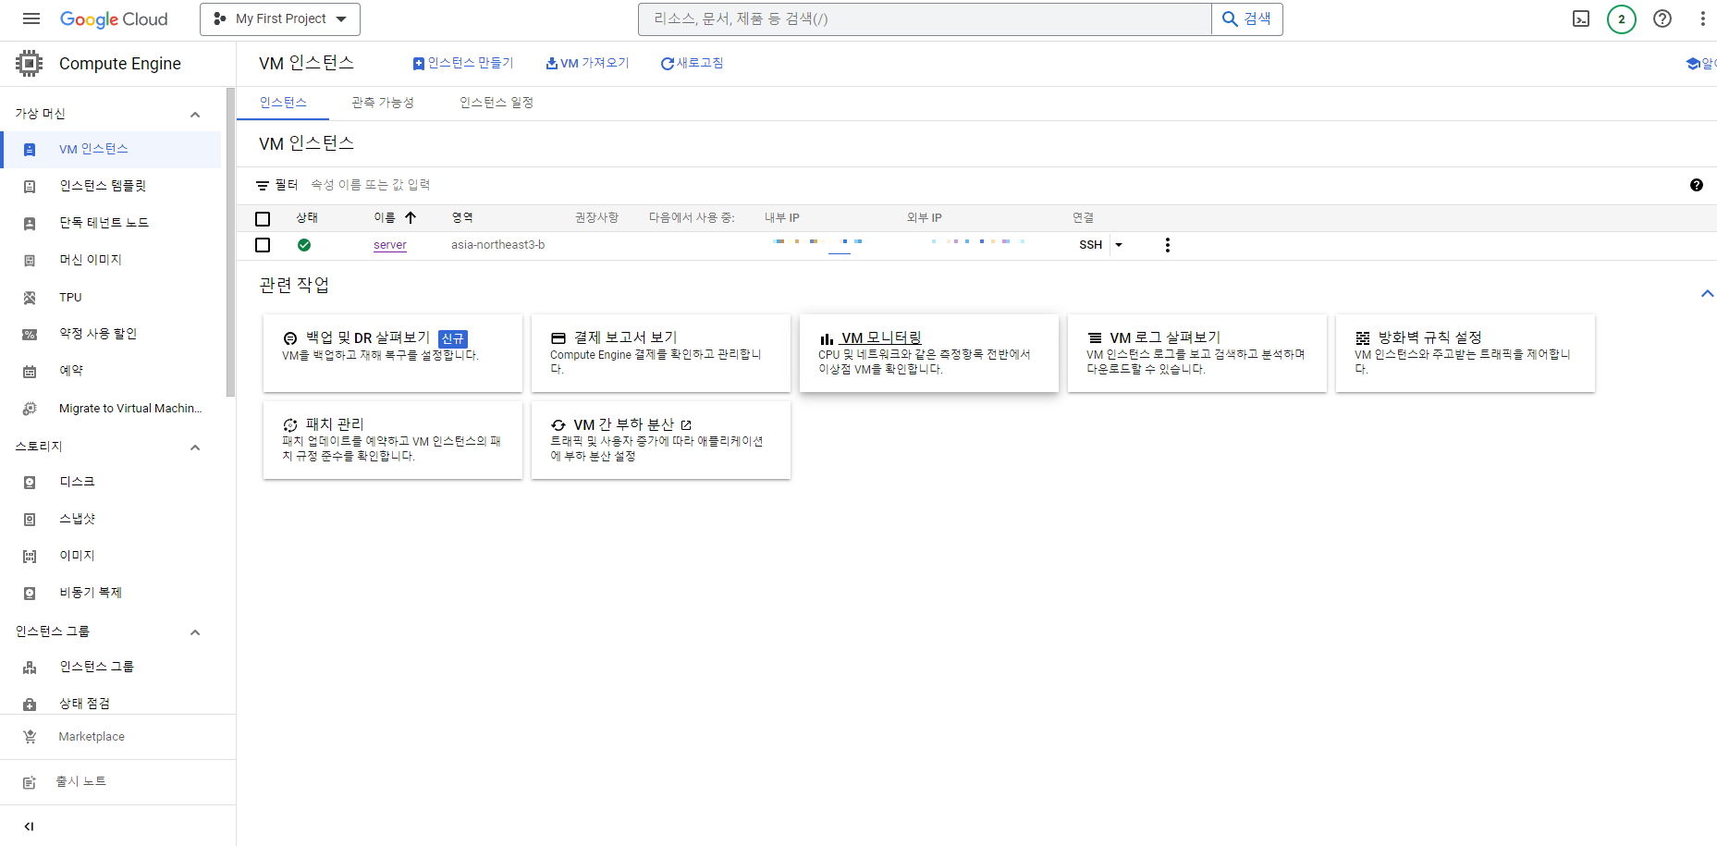
Task: Click VM 가져오기 button
Action: click(x=587, y=63)
